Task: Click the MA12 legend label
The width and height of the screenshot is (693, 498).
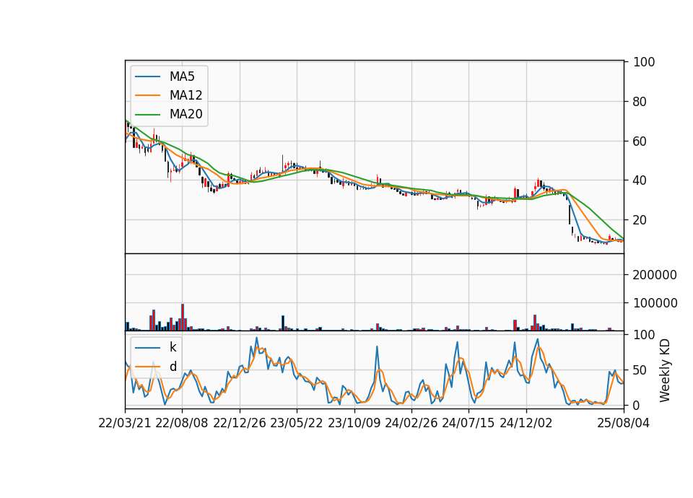Action: coord(186,95)
